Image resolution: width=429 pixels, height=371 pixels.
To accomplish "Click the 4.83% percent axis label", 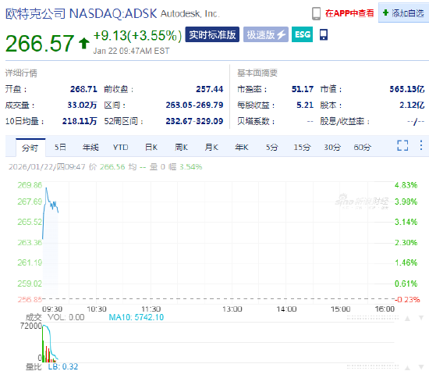I will click(x=406, y=185).
